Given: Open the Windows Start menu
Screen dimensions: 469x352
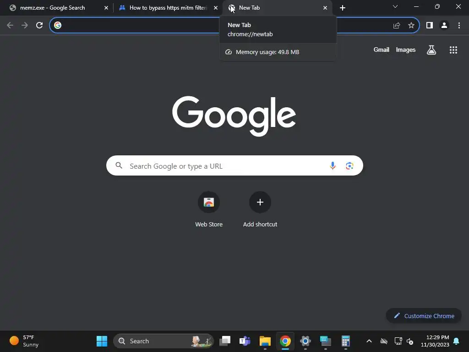Looking at the screenshot, I should pos(102,341).
